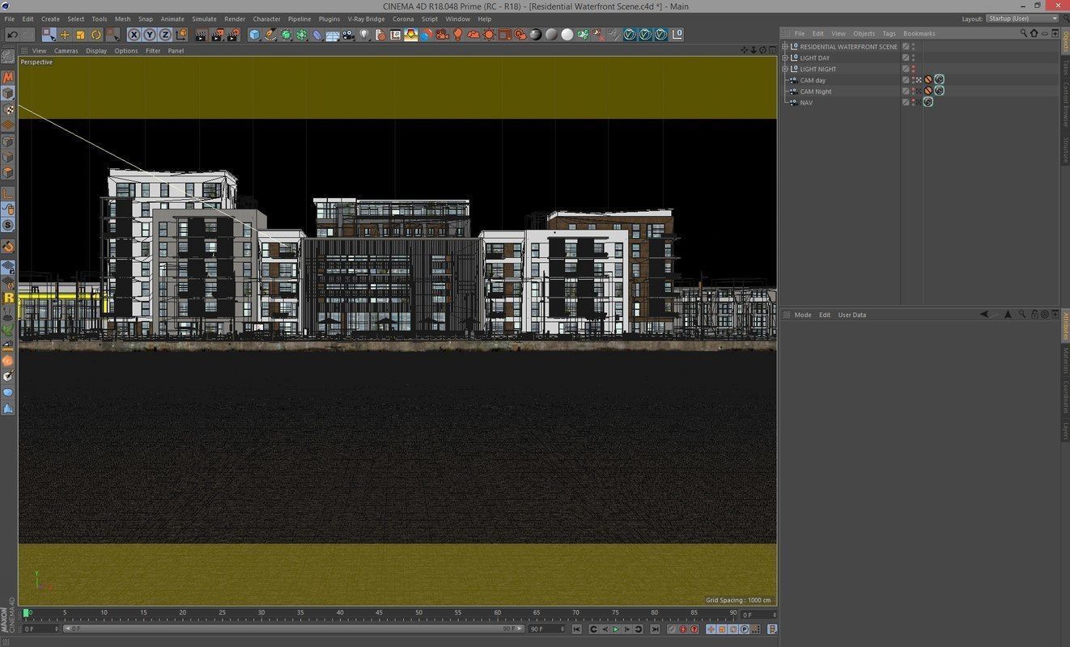Expand LIGHT NIGHT object
The height and width of the screenshot is (647, 1070).
pyautogui.click(x=784, y=69)
